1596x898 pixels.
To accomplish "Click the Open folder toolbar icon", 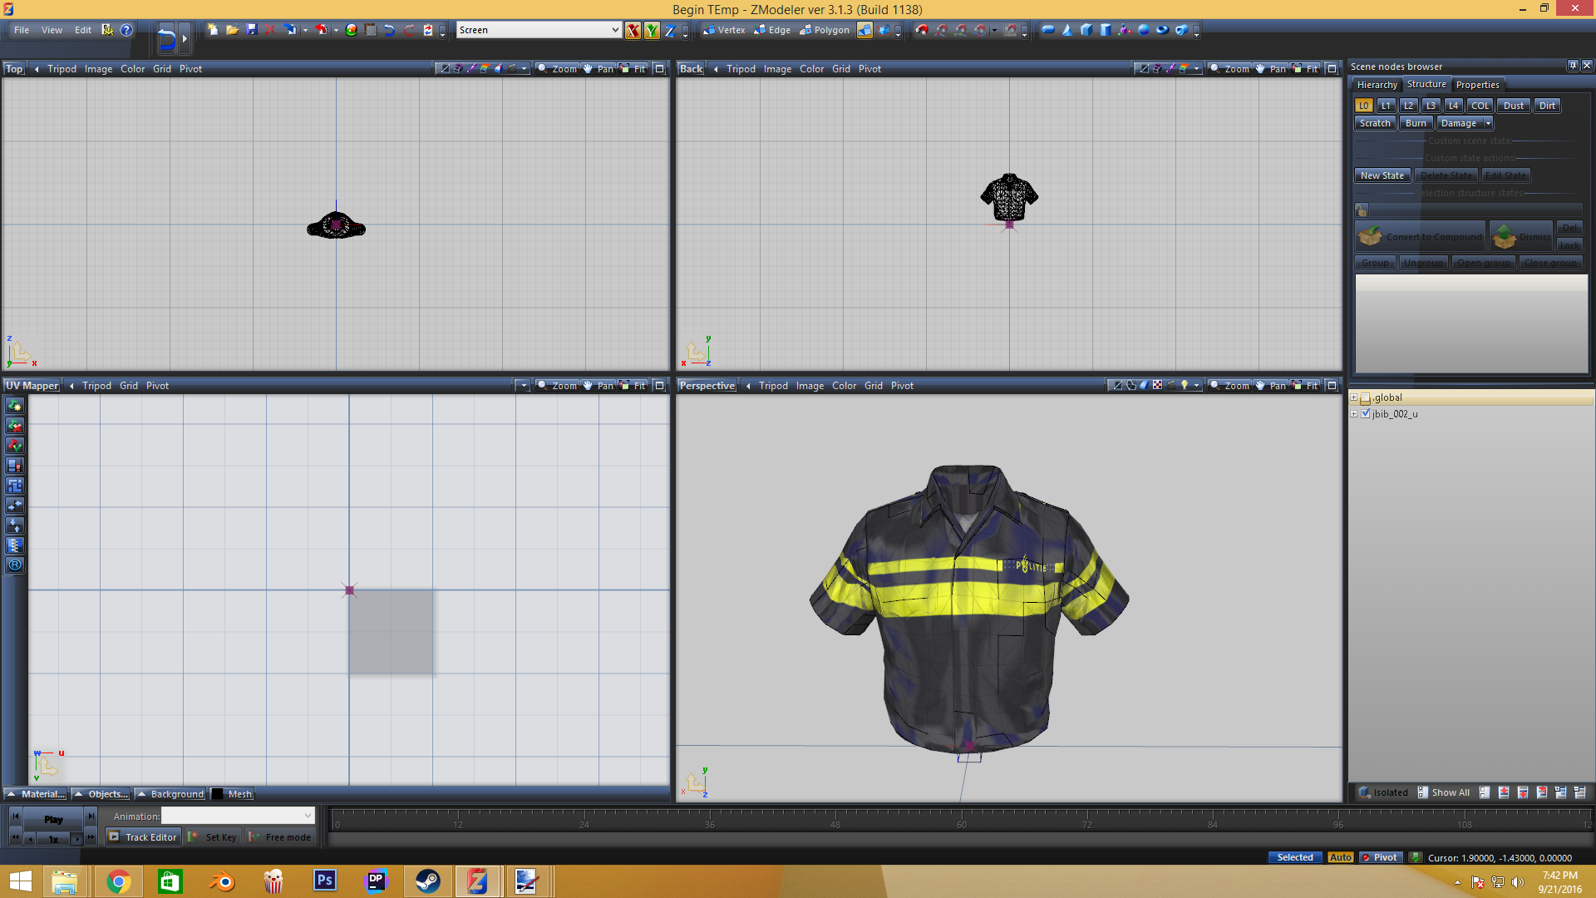I will click(x=232, y=30).
